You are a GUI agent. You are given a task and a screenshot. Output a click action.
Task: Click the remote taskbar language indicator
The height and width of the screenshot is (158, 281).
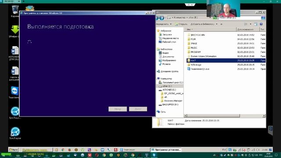[x=224, y=150]
